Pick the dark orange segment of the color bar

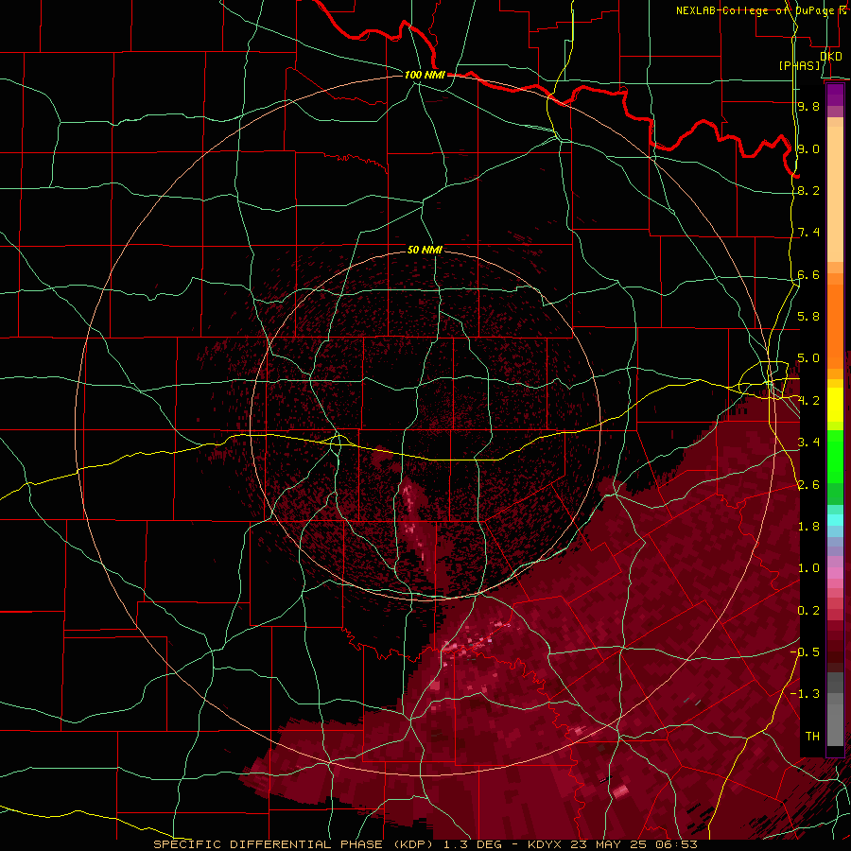coord(835,327)
